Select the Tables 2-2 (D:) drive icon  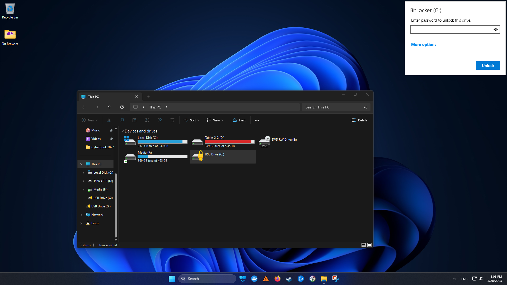pyautogui.click(x=197, y=142)
